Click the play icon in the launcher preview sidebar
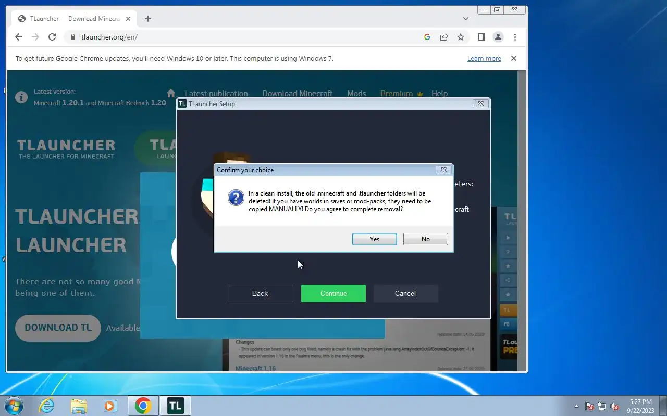 [508, 238]
